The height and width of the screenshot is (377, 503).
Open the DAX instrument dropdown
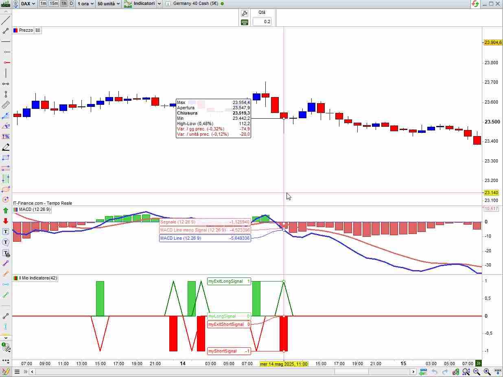(28, 4)
